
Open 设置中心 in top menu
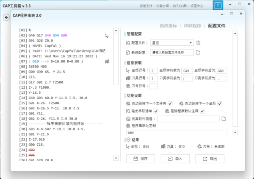197,6
